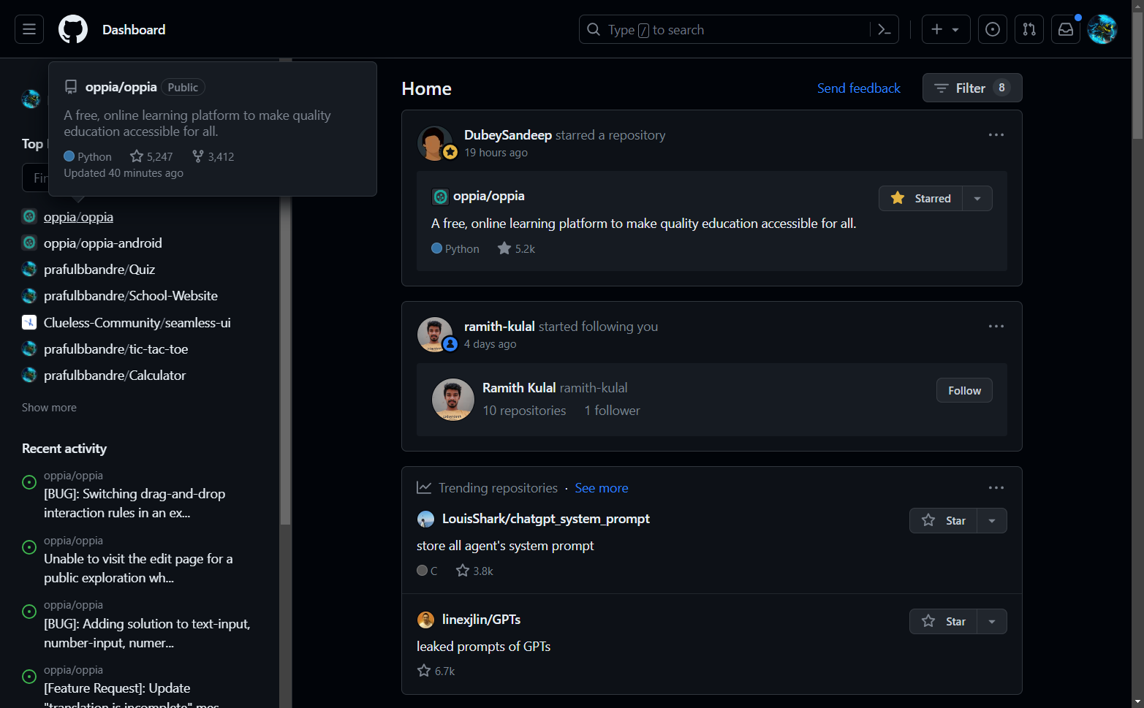The image size is (1144, 708).
Task: Open options menu on DubeySandeep card
Action: pyautogui.click(x=996, y=135)
